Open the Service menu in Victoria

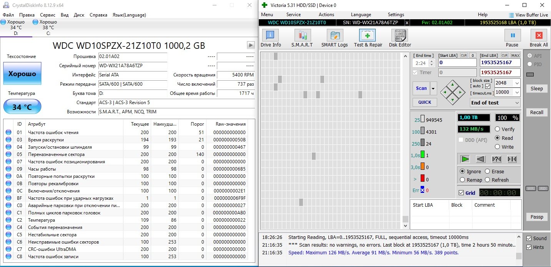pyautogui.click(x=293, y=15)
